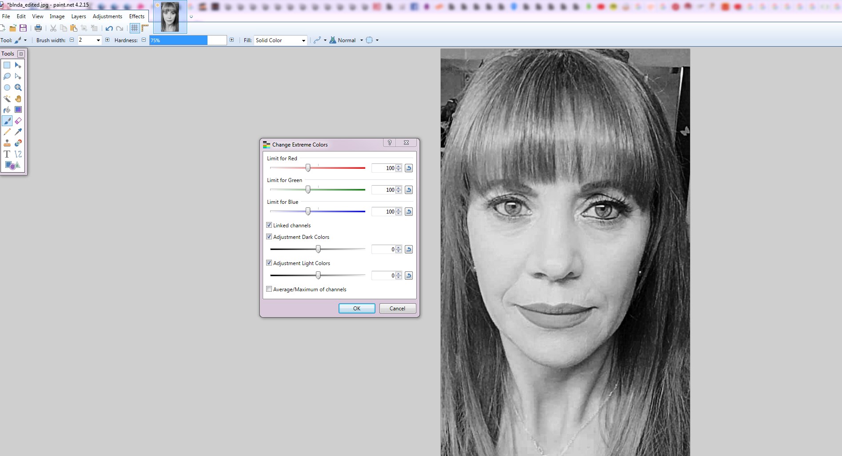Click the Limit for Green slider handle
842x456 pixels.
click(308, 190)
